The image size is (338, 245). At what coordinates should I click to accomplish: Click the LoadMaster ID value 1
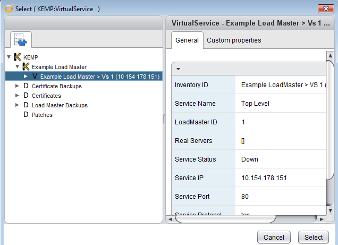click(243, 122)
